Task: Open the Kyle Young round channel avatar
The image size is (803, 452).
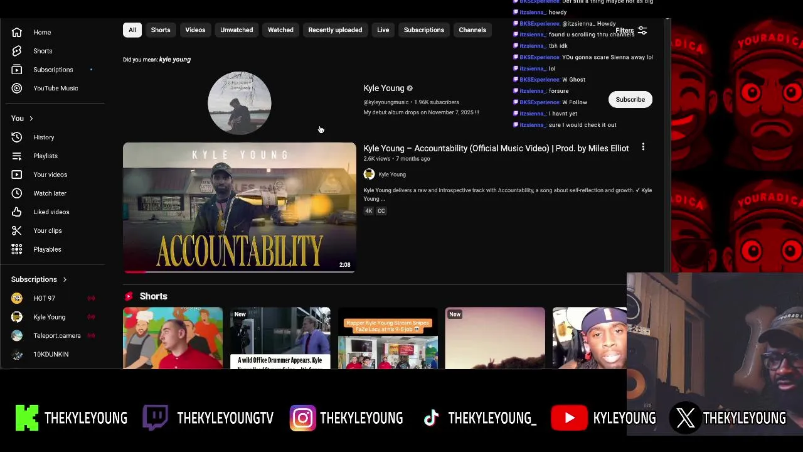Action: [240, 103]
